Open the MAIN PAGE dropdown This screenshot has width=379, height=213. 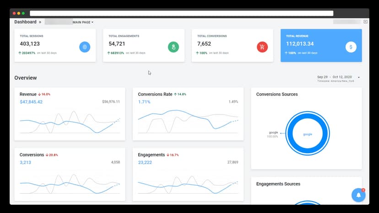pyautogui.click(x=83, y=22)
